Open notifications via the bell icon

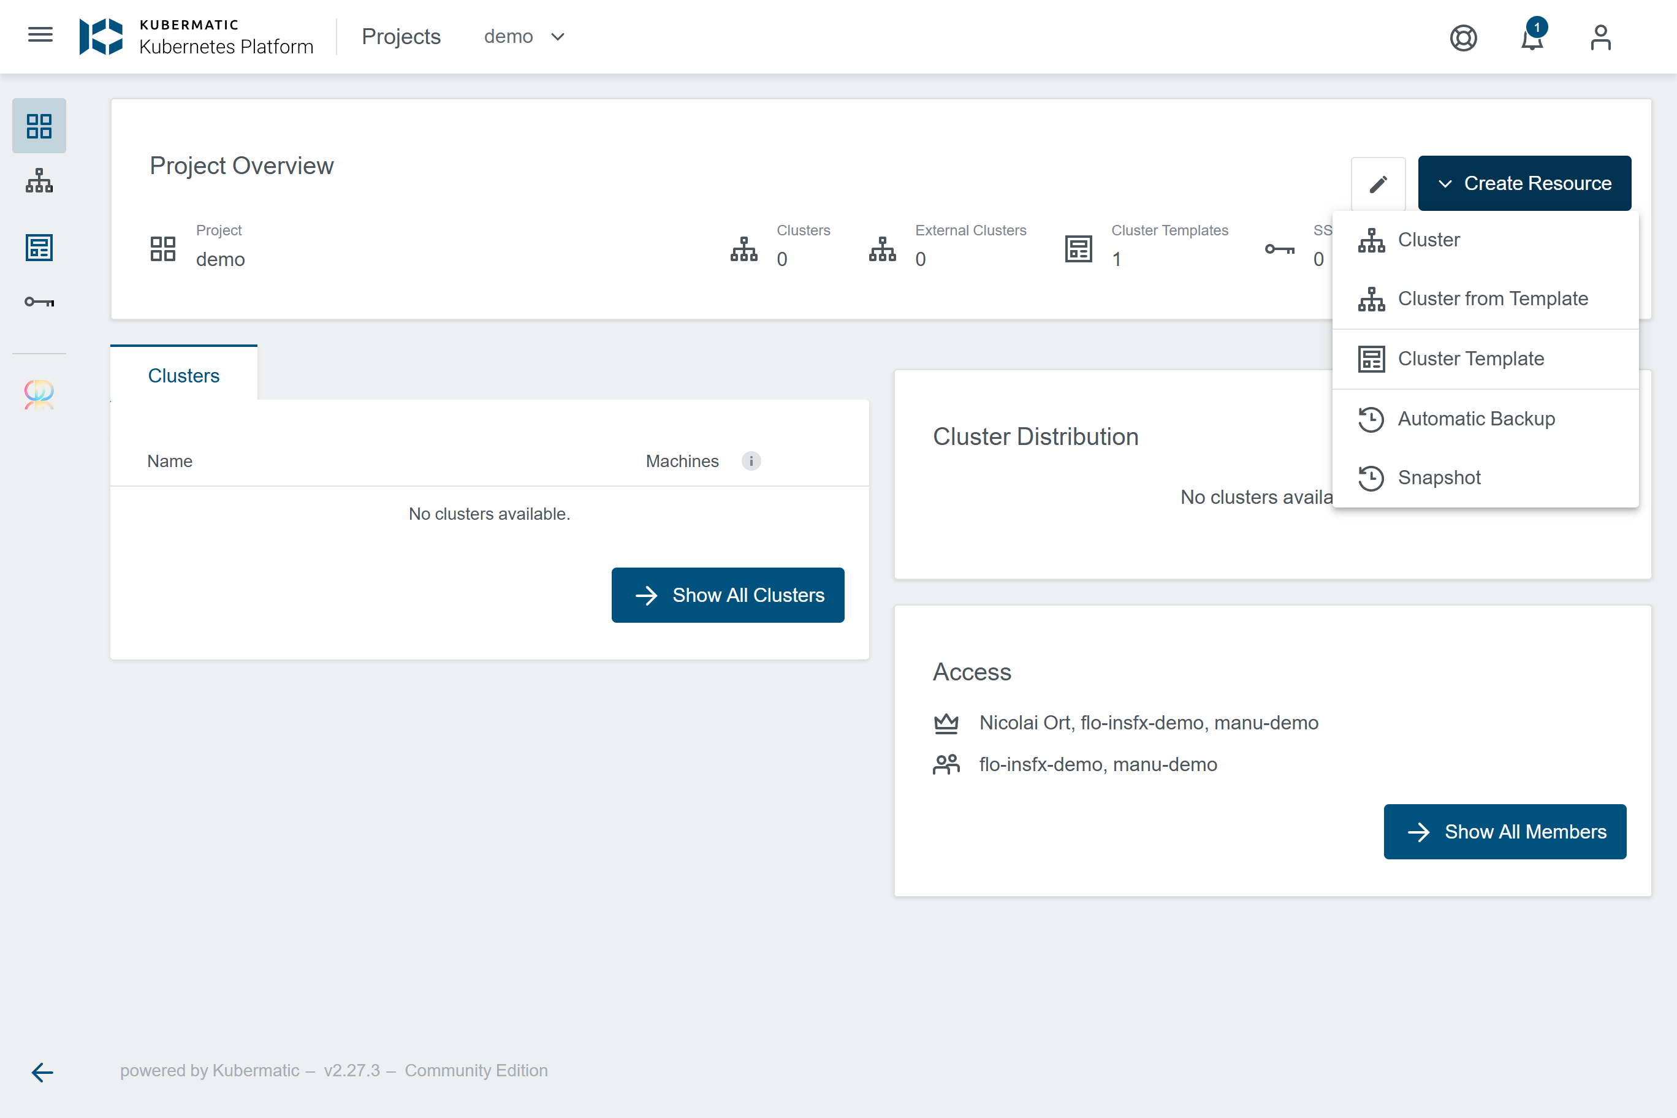coord(1532,39)
